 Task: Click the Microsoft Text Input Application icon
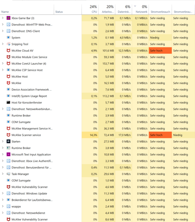(8, 154)
